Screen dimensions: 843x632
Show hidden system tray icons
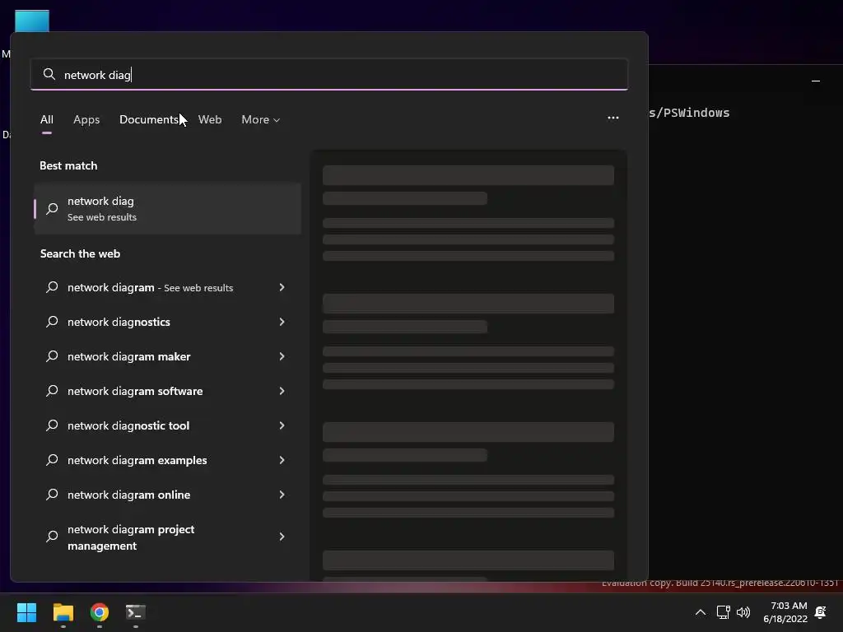click(x=701, y=612)
